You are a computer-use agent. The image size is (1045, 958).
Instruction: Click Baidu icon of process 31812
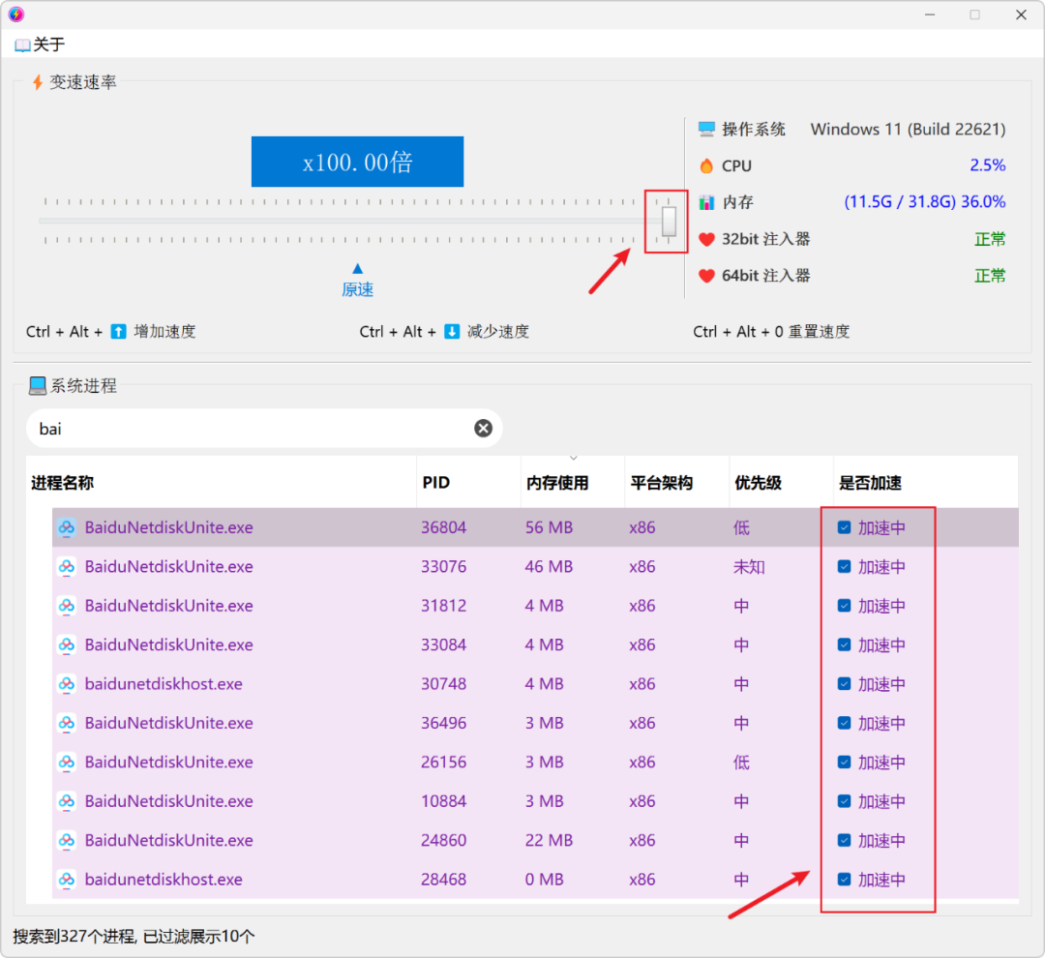click(67, 606)
